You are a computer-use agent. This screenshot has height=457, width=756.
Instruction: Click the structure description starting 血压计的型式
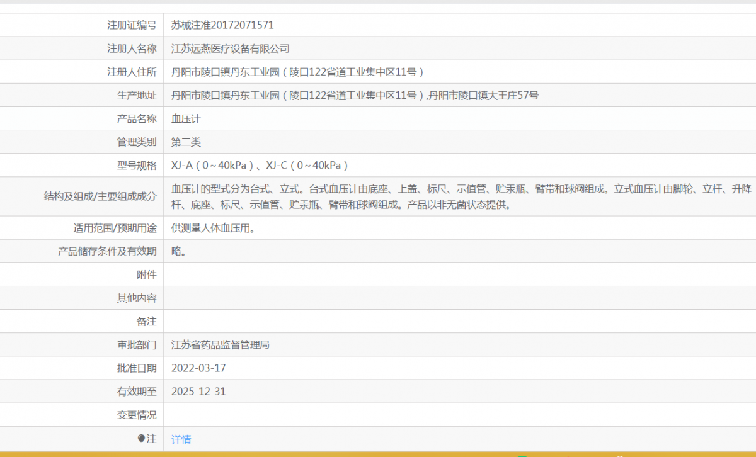461,196
